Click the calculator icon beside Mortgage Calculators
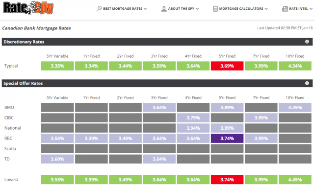This screenshot has height=187, width=314. click(215, 9)
